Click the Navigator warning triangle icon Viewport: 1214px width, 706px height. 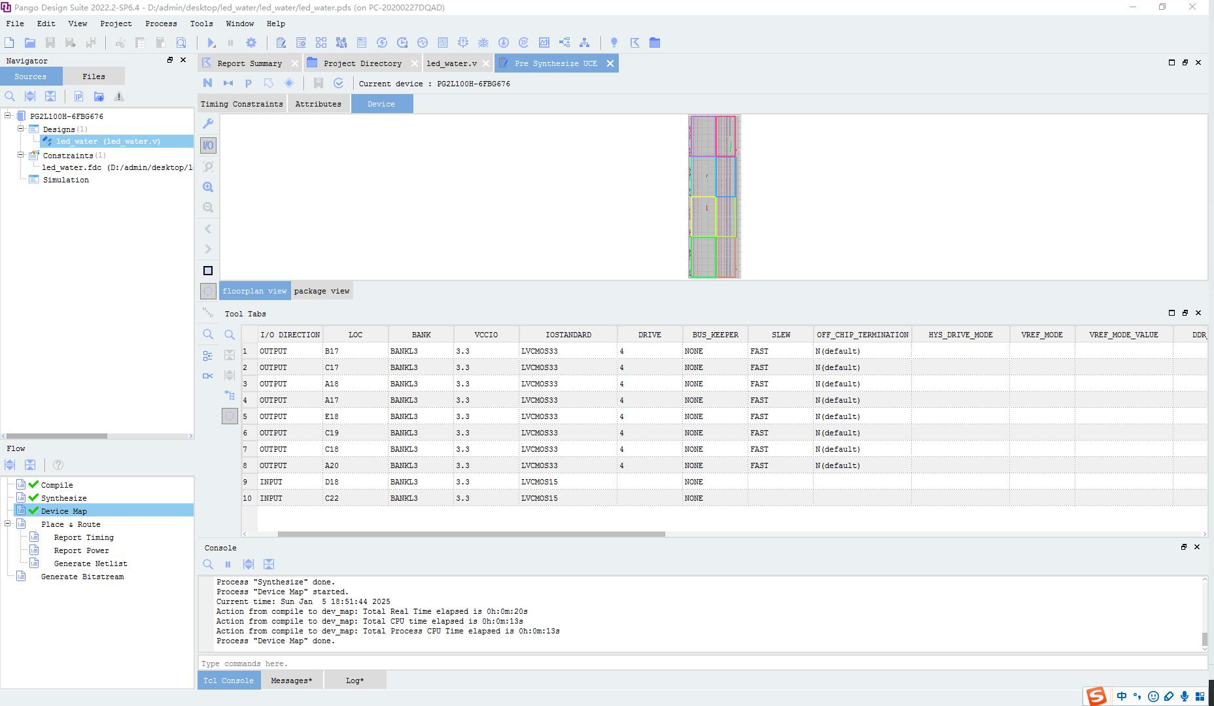pos(119,96)
